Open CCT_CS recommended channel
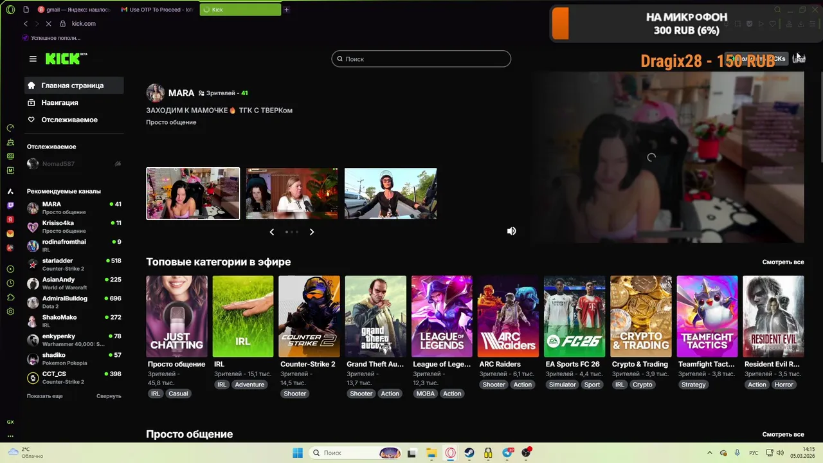The width and height of the screenshot is (823, 463). coord(74,377)
